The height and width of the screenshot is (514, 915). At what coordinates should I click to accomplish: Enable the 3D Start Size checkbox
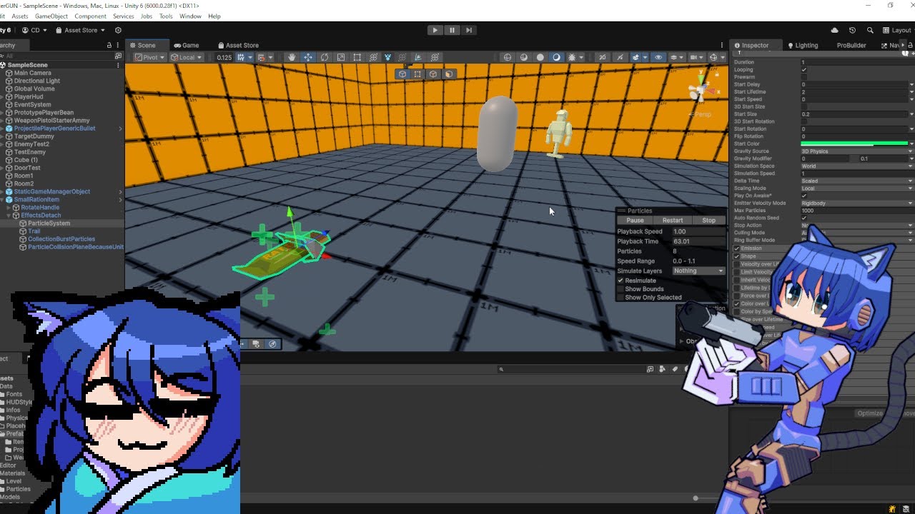click(x=804, y=107)
